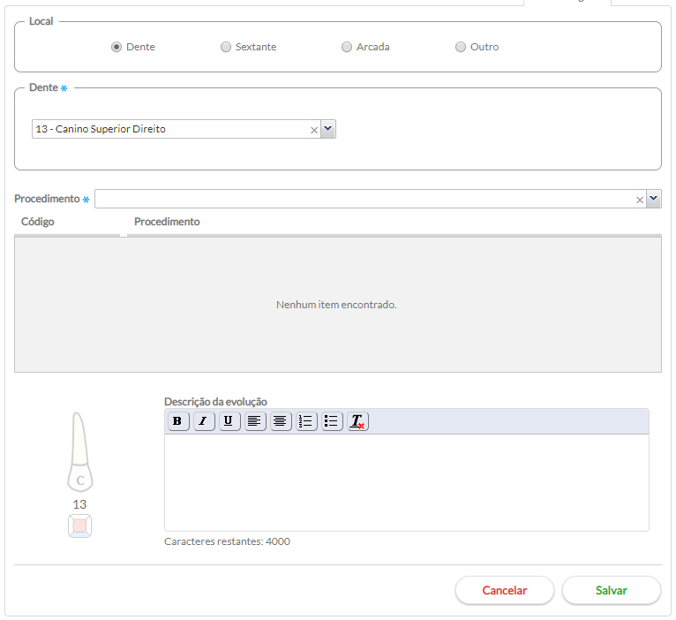Focus the Descrição da evolução text area
This screenshot has height=620, width=676.
pos(407,482)
